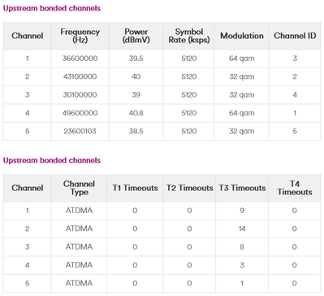Click the T2 Timeouts column header
This screenshot has width=324, height=296.
[189, 188]
